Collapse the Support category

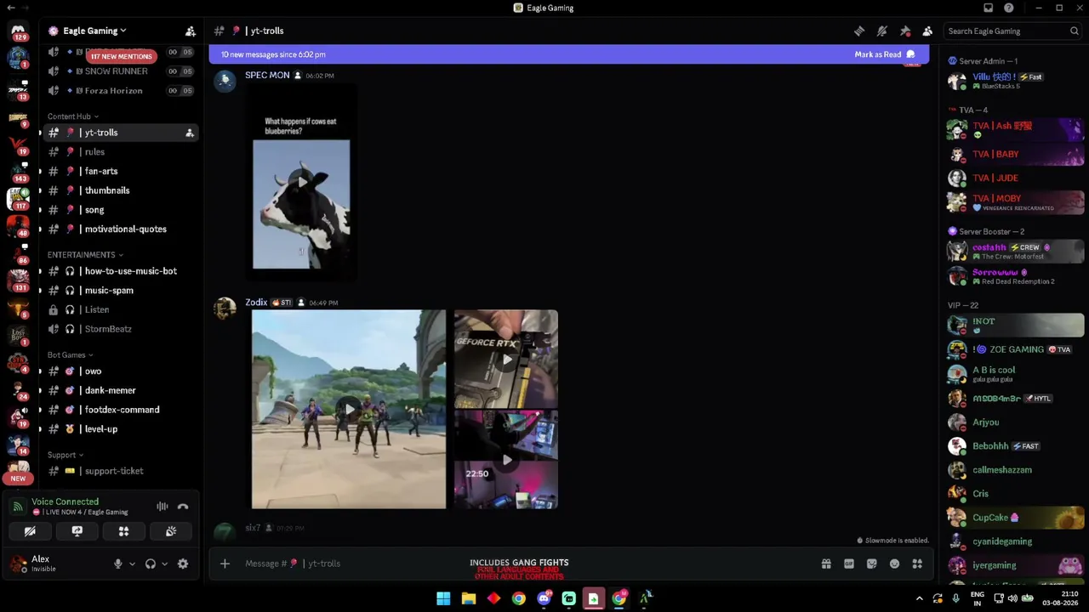click(x=66, y=455)
